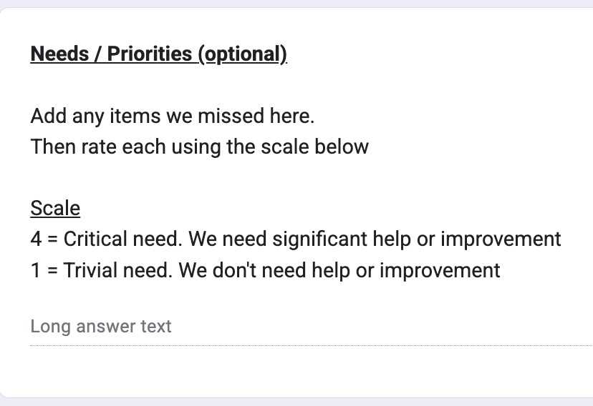Screen dimensions: 593x406
Task: Click the lavender background below the card
Action: coord(296,402)
